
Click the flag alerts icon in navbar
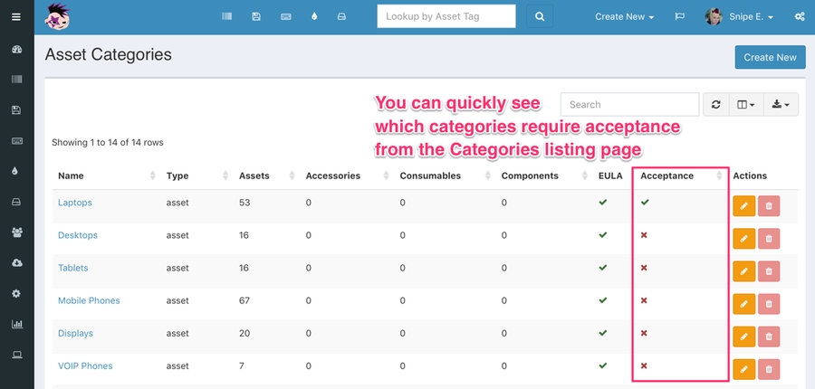[x=679, y=16]
